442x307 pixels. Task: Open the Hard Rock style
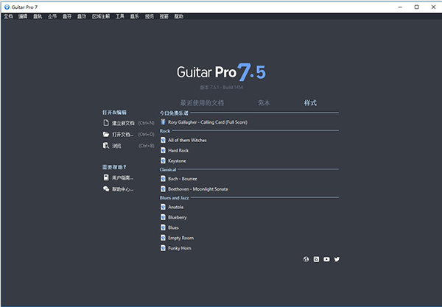178,150
